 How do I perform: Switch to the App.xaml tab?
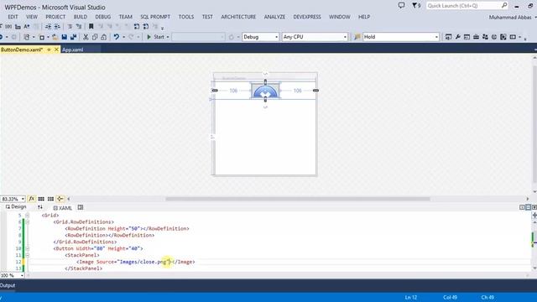(73, 49)
